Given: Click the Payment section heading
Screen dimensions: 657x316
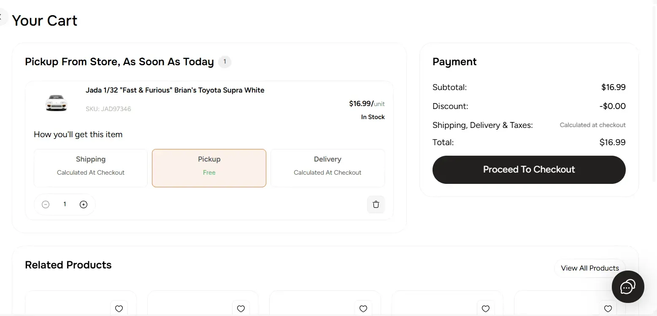Looking at the screenshot, I should (454, 61).
